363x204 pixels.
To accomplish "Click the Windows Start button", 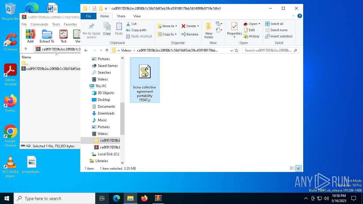I will [x=7, y=198].
